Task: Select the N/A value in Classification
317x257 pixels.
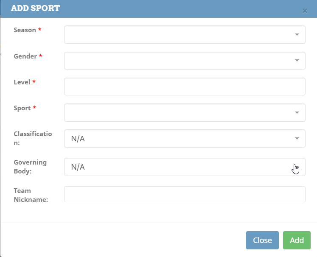Action: (78, 139)
